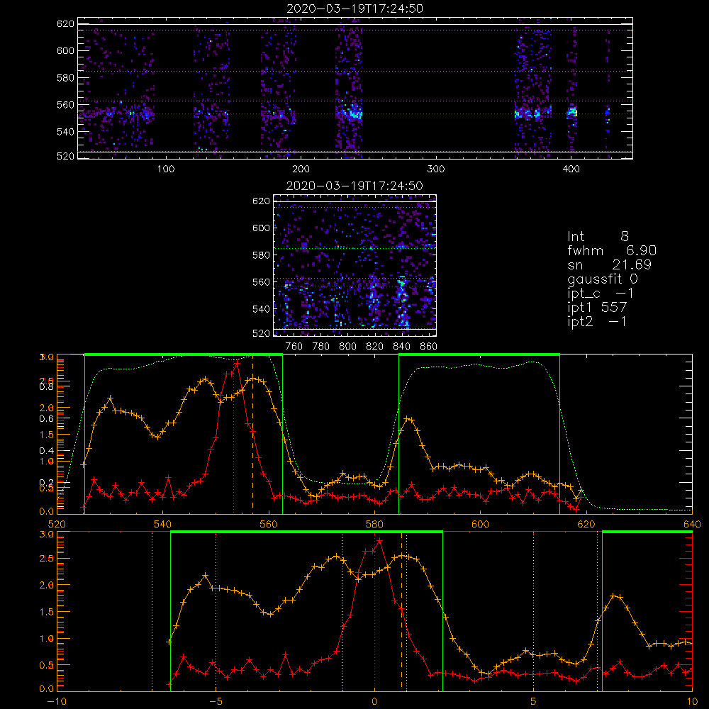This screenshot has width=709, height=709.
Task: Click the 800 label under the middle image
Action: 347,346
